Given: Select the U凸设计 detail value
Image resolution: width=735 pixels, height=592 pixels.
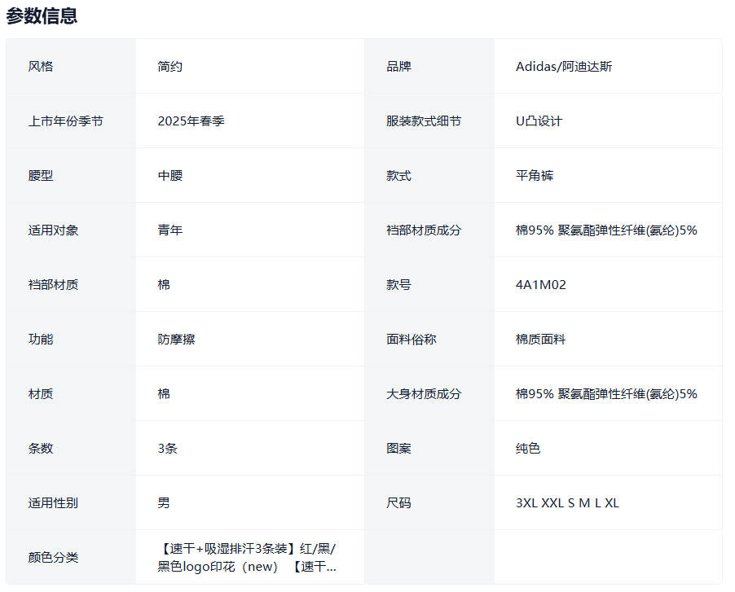Looking at the screenshot, I should coord(539,121).
